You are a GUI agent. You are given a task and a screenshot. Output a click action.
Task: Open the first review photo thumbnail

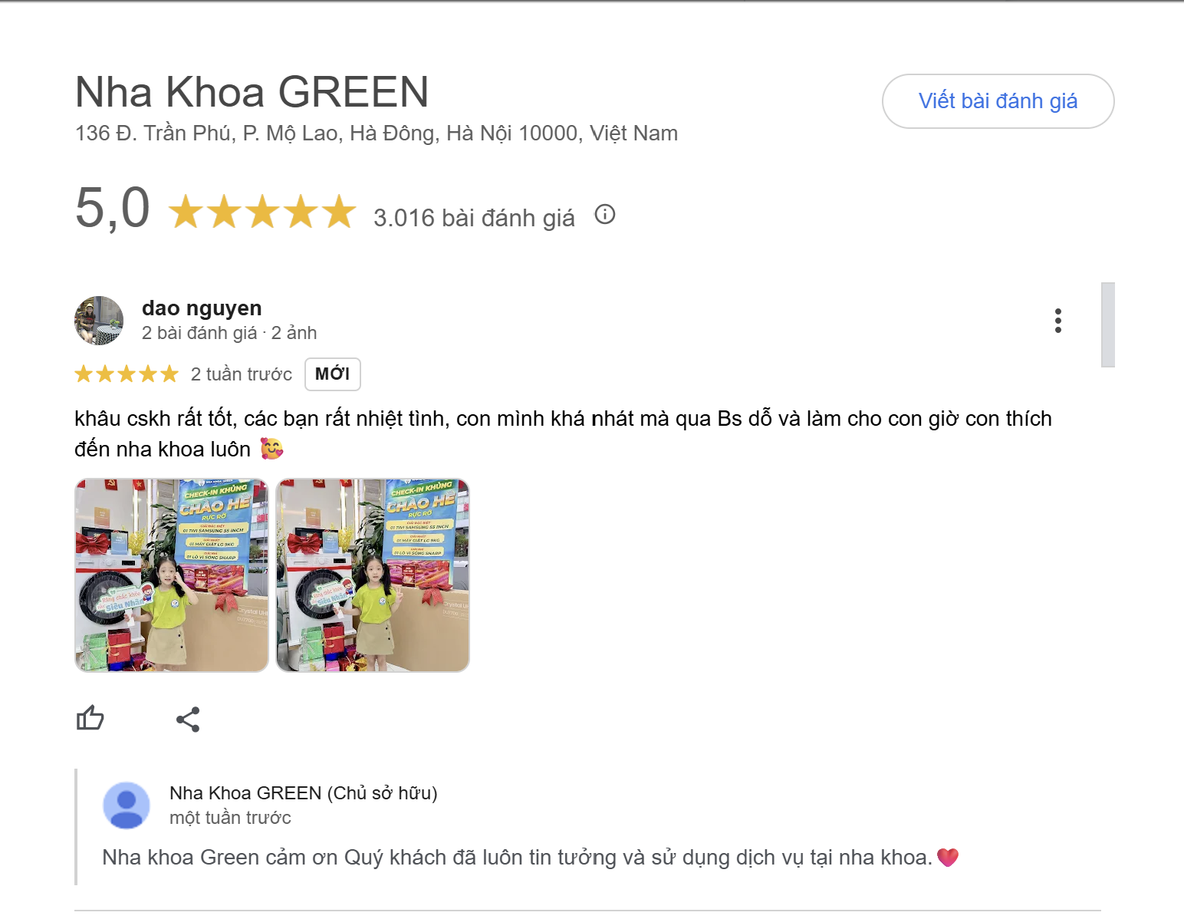(172, 575)
